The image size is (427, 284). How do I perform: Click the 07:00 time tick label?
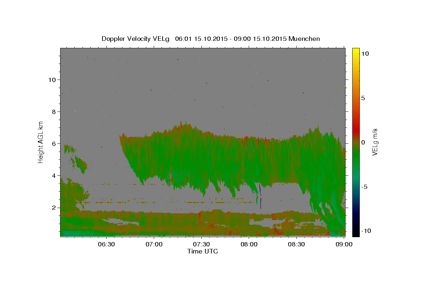click(154, 244)
